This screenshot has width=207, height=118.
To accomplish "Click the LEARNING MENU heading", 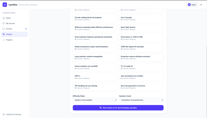I will pyautogui.click(x=9, y=13).
